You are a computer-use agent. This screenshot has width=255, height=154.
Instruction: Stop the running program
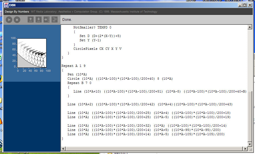pyautogui.click(x=17, y=20)
